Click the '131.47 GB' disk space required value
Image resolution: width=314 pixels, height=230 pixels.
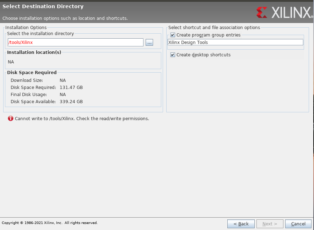click(x=71, y=88)
